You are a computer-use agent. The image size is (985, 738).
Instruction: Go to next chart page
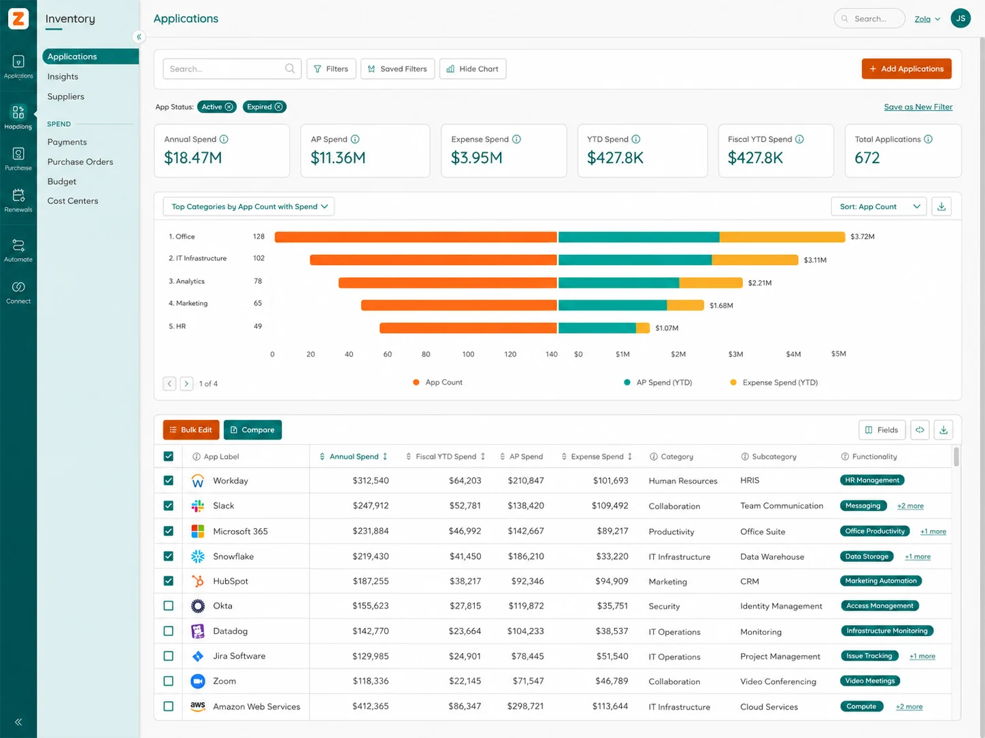(186, 383)
